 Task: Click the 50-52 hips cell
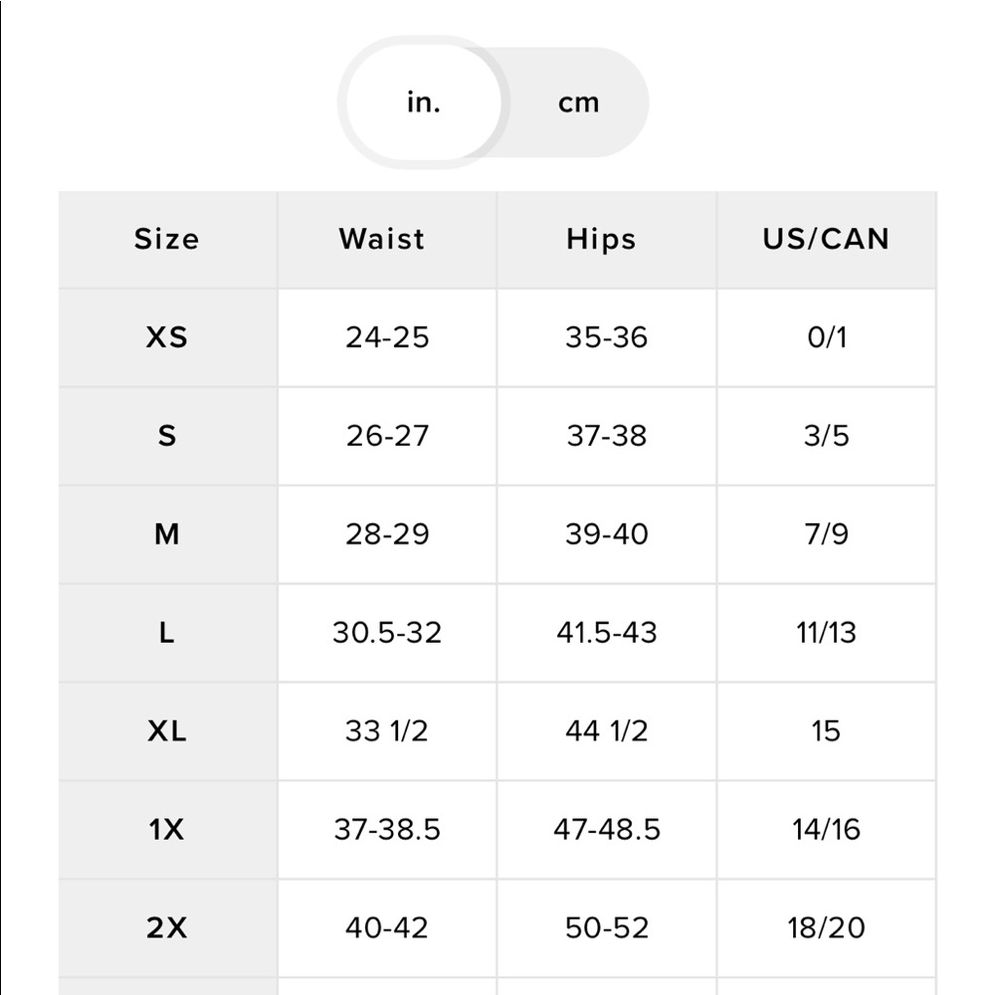pyautogui.click(x=607, y=927)
